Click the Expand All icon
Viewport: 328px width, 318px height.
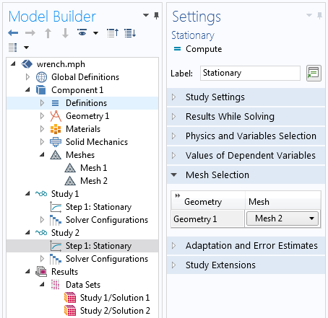pyautogui.click(x=130, y=33)
